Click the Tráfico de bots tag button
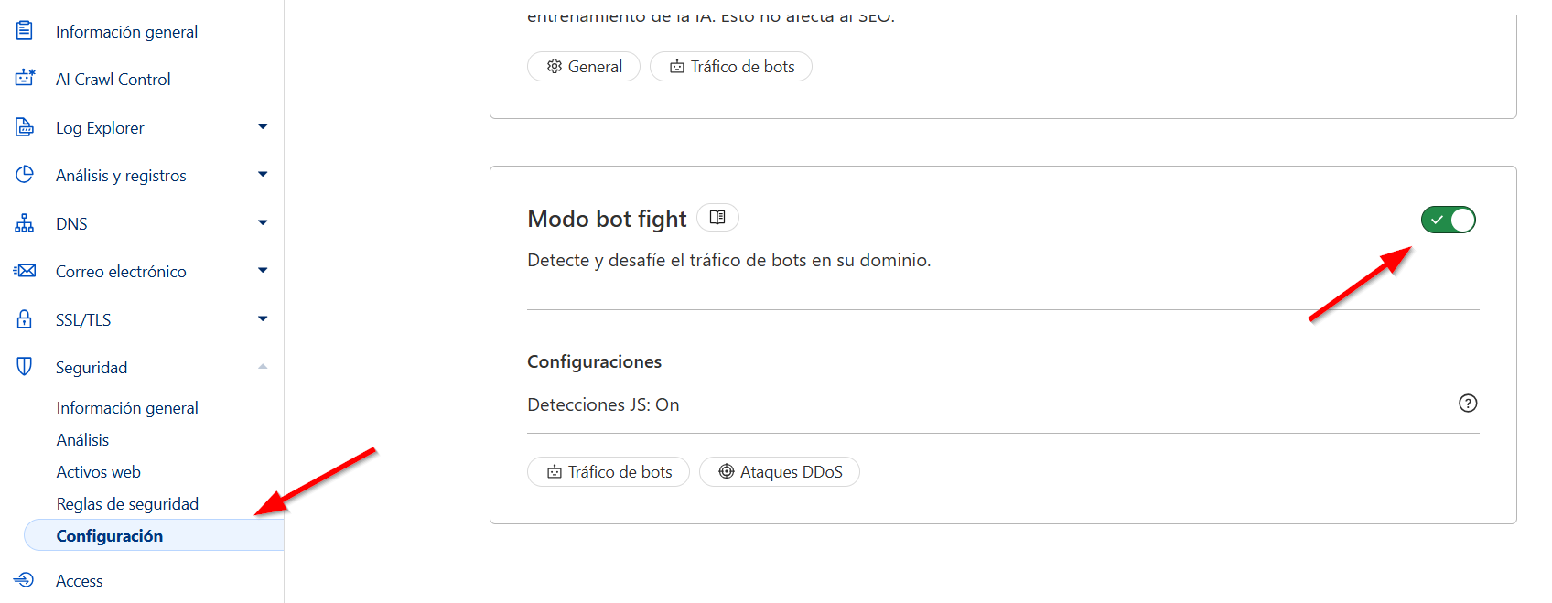The height and width of the screenshot is (603, 1552). click(609, 471)
